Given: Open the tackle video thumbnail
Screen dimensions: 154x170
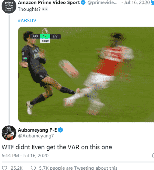Looking at the screenshot, I should click(x=86, y=74).
